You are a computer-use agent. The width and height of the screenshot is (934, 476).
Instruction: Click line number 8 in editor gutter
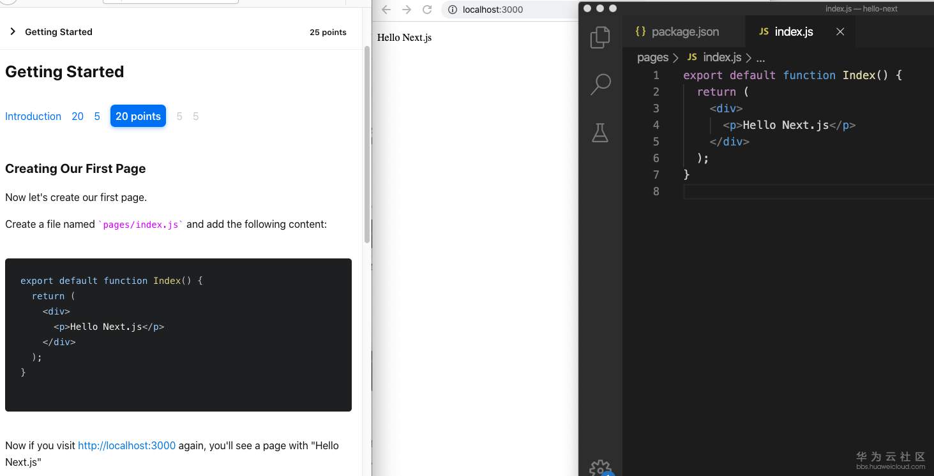point(656,191)
